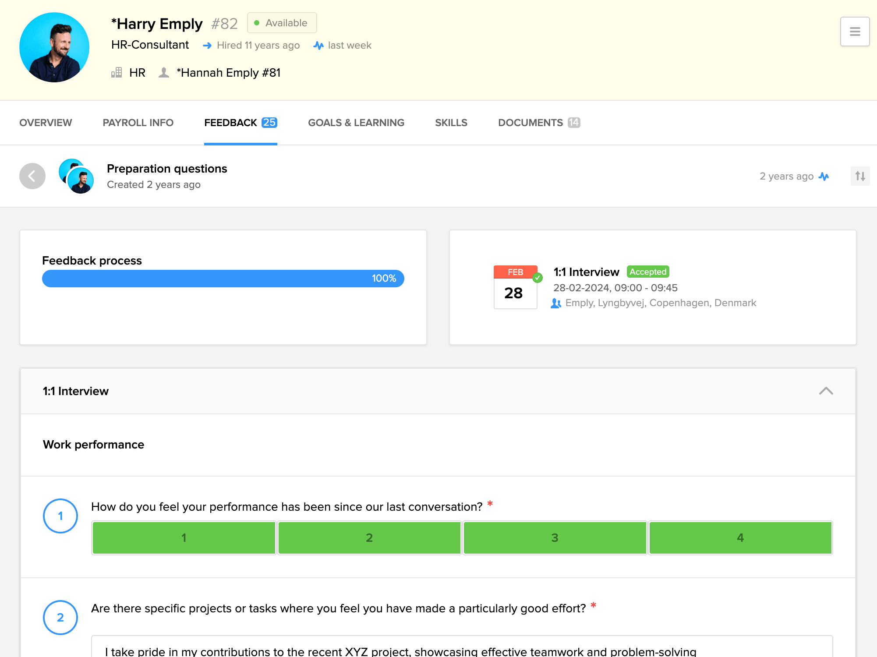Click the sort order arrows icon

(860, 176)
